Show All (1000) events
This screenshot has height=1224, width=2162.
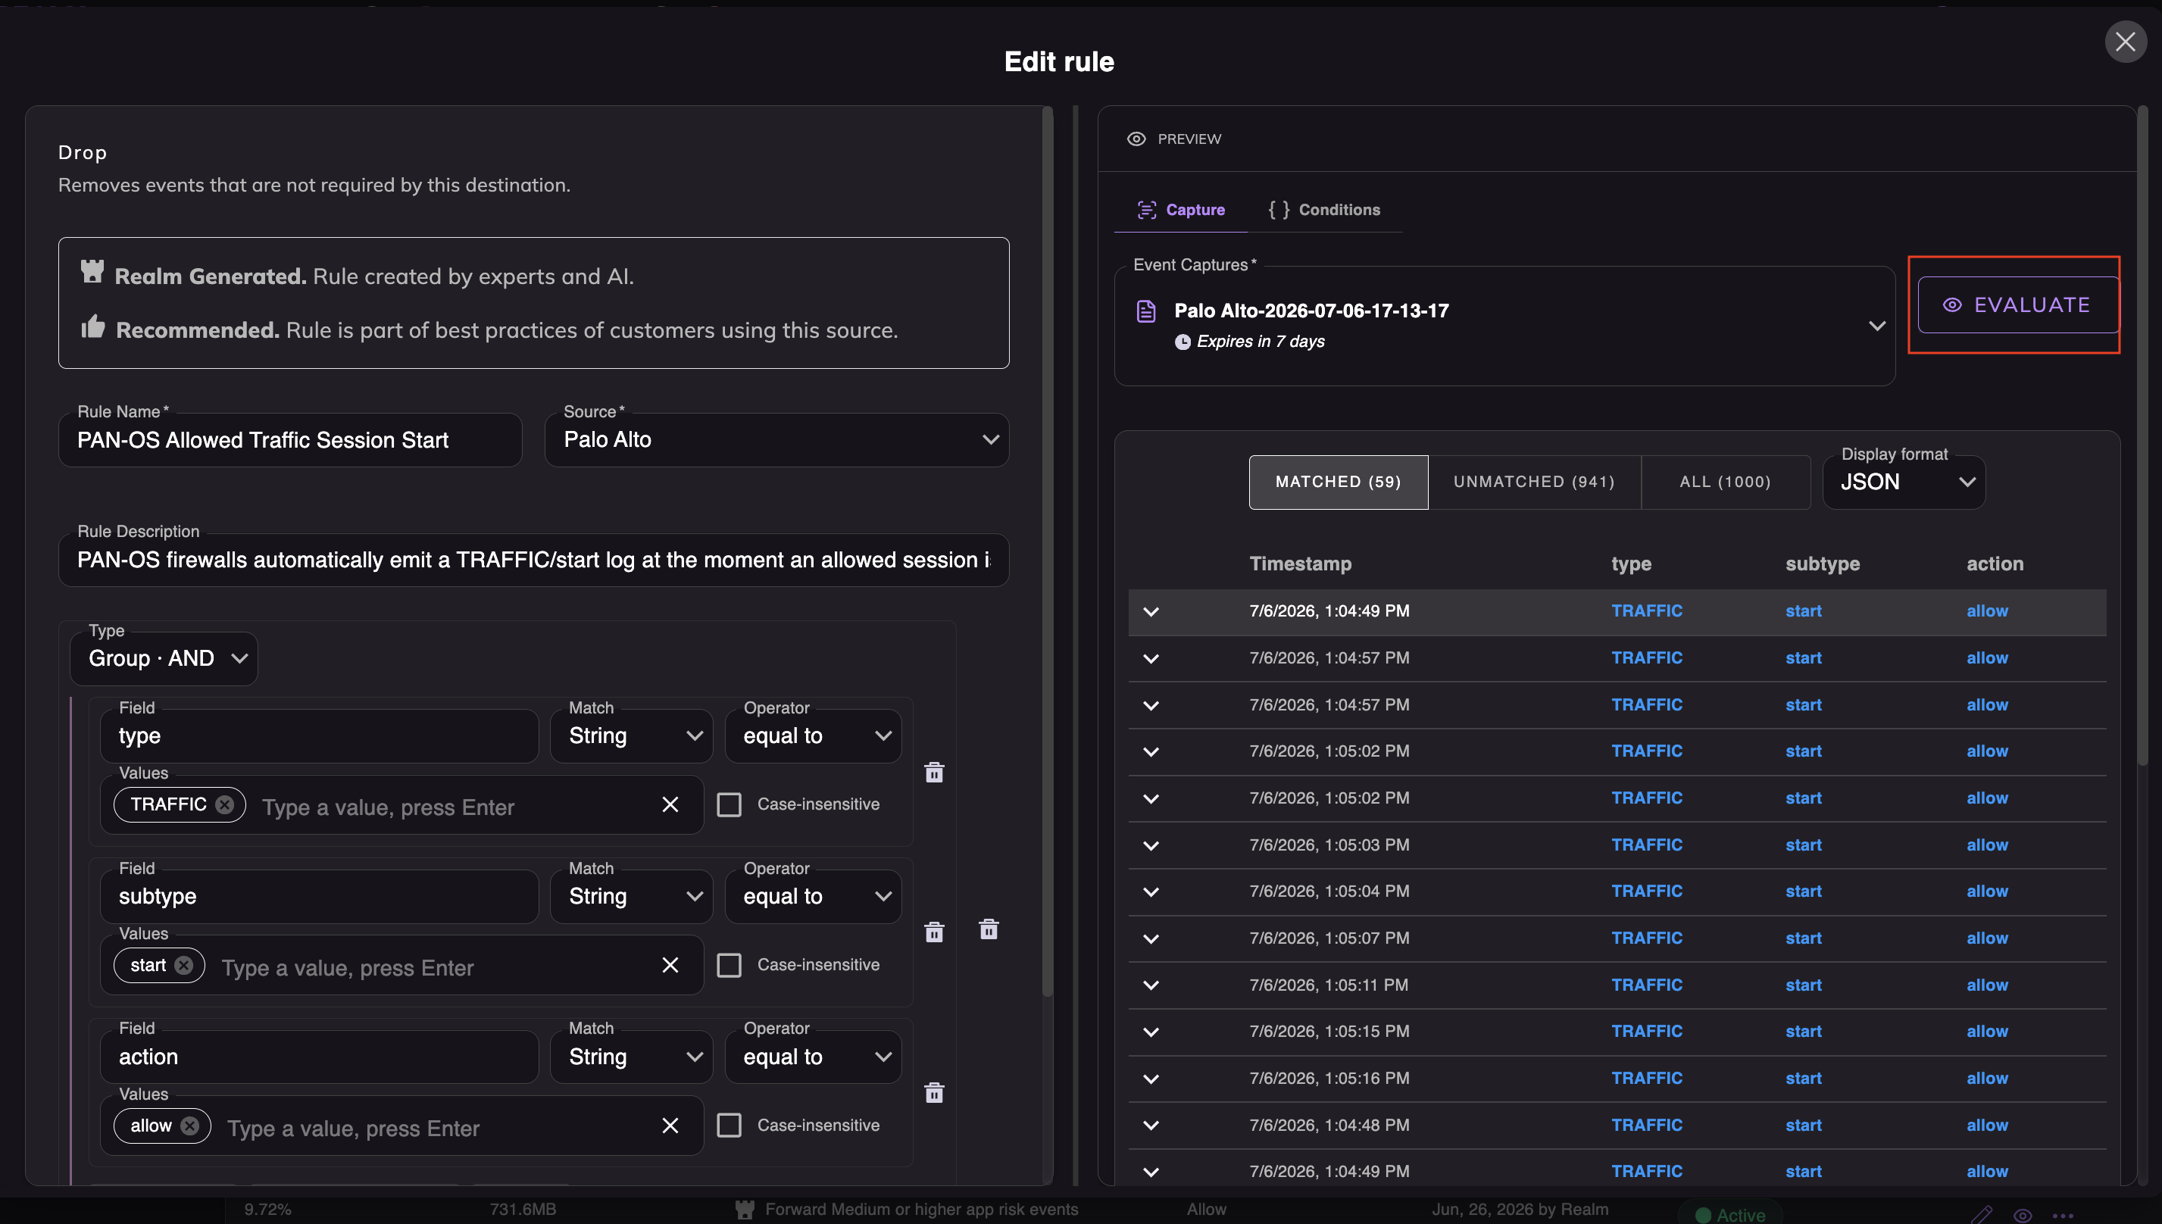click(x=1725, y=482)
